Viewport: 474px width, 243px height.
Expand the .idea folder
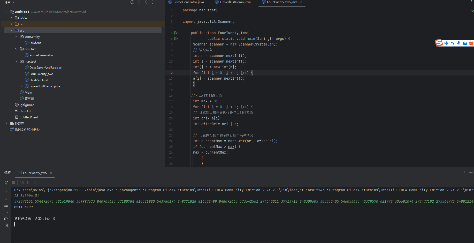(11, 18)
